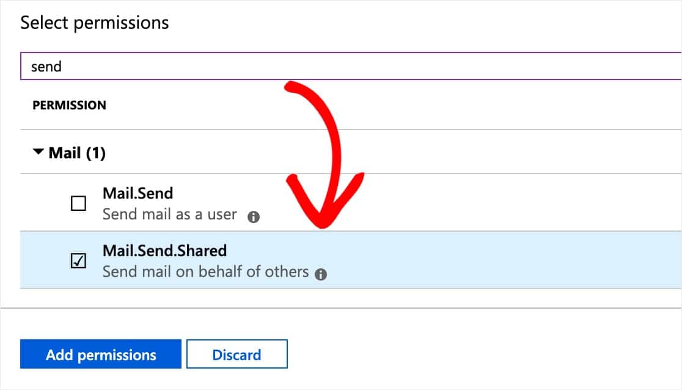Click the red arrowhead tip above Mail.Send.Shared
This screenshot has height=390, width=682.
coord(322,222)
